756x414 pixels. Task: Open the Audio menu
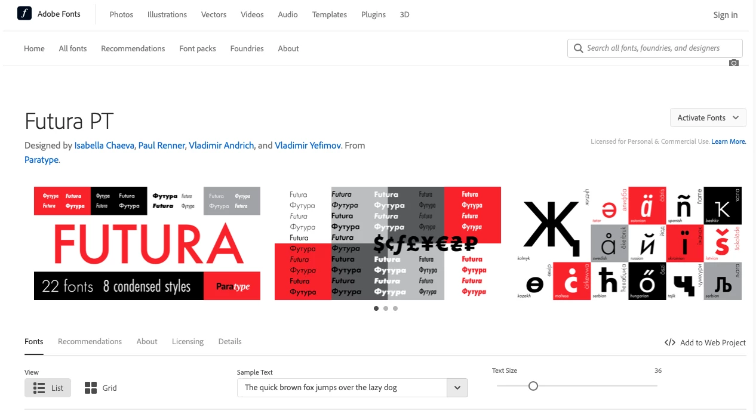tap(288, 14)
